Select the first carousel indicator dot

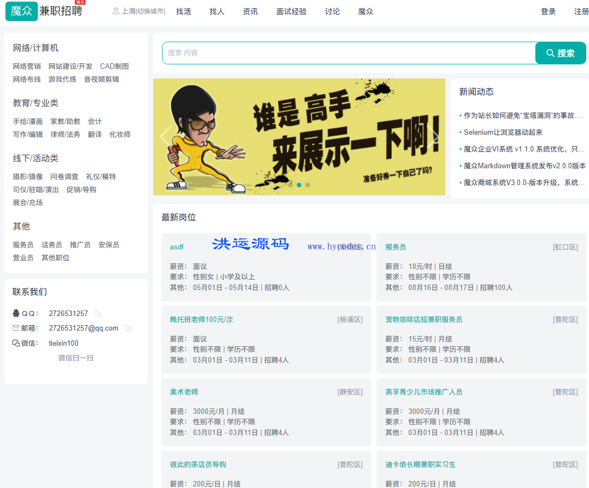tap(290, 185)
